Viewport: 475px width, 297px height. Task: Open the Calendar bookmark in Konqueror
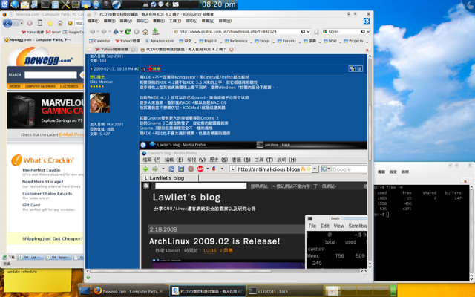[x=99, y=41]
